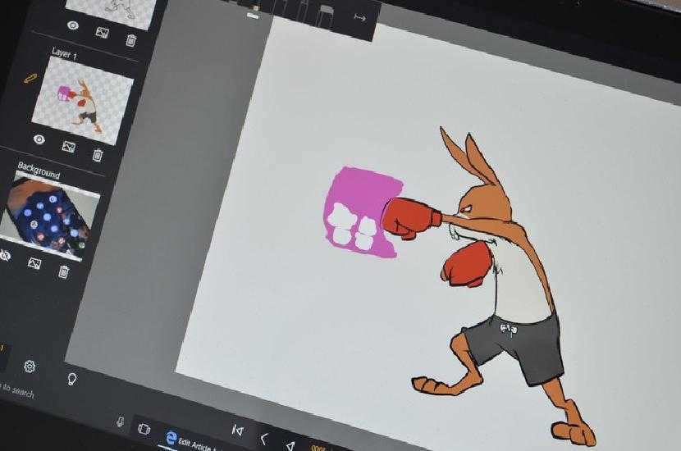This screenshot has height=451, width=681.
Task: Click the taskbar microphone icon
Action: pyautogui.click(x=121, y=421)
